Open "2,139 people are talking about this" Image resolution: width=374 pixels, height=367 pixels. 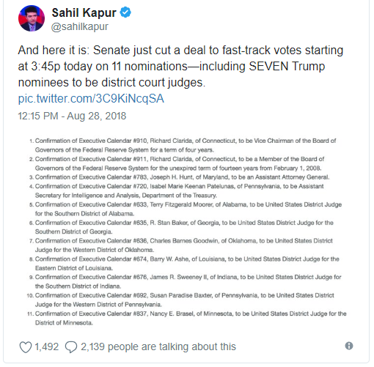[158, 346]
